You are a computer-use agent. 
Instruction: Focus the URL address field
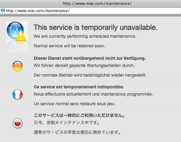point(91,11)
